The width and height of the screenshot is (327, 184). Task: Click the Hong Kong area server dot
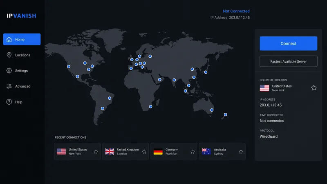coord(194,77)
